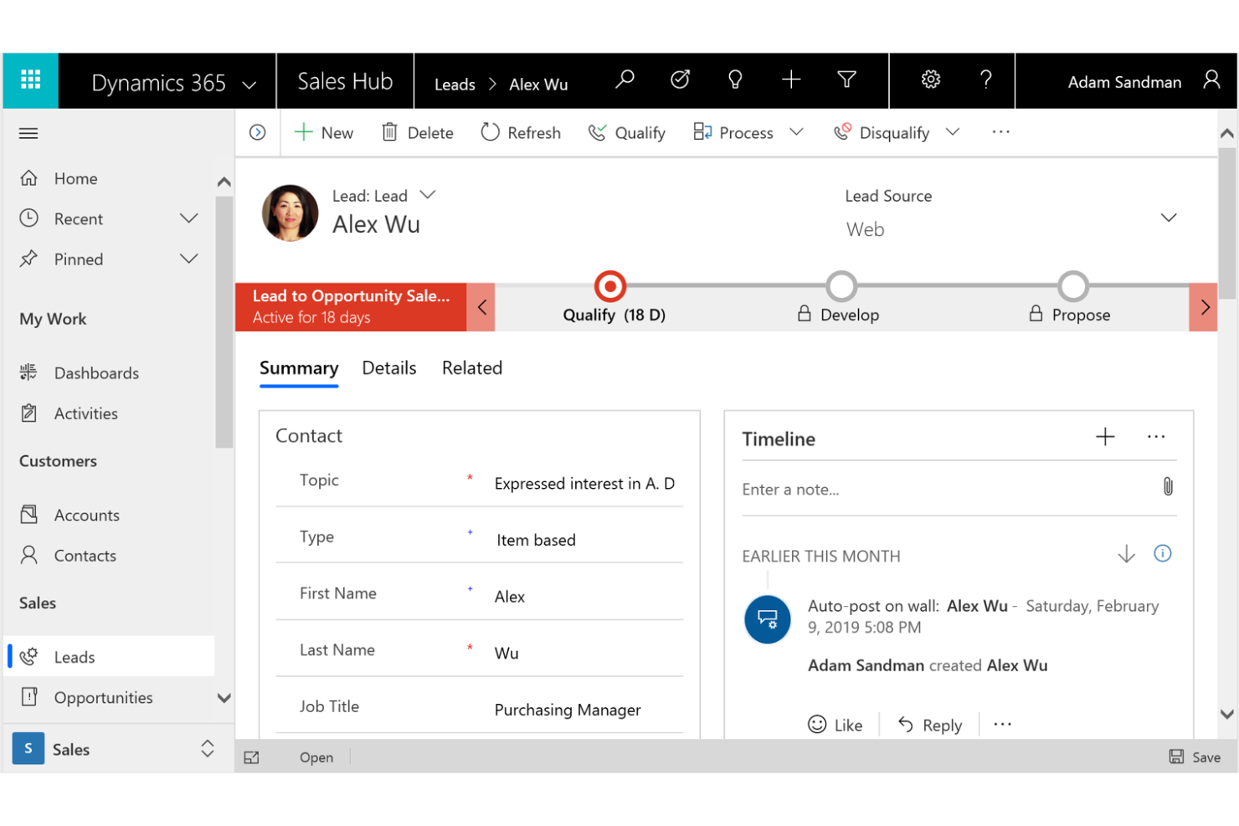The height and width of the screenshot is (826, 1239).
Task: Expand the Dynamics 365 app dropdown
Action: [249, 85]
